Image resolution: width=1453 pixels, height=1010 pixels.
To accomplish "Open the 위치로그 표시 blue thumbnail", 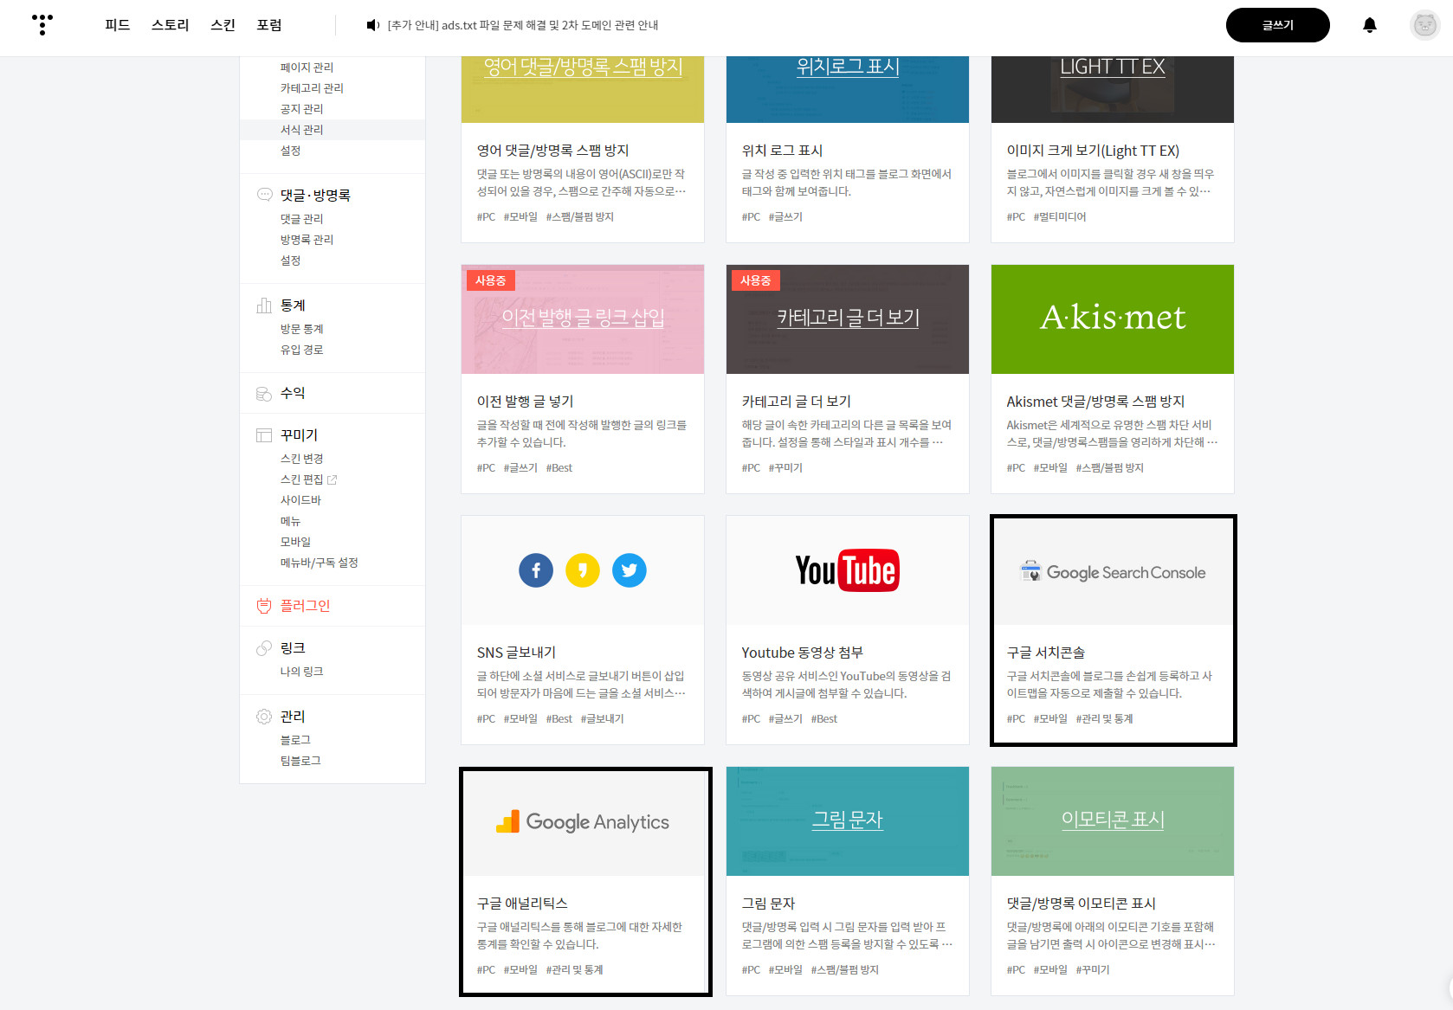I will (x=848, y=90).
